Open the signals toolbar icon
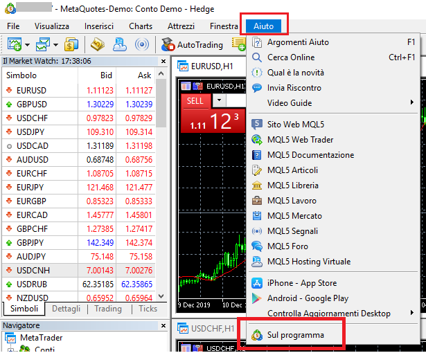 [x=142, y=44]
